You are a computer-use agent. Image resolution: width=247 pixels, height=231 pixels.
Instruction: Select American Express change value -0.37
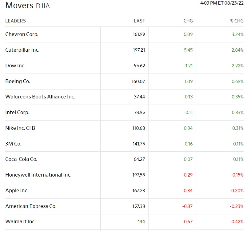[x=187, y=206]
